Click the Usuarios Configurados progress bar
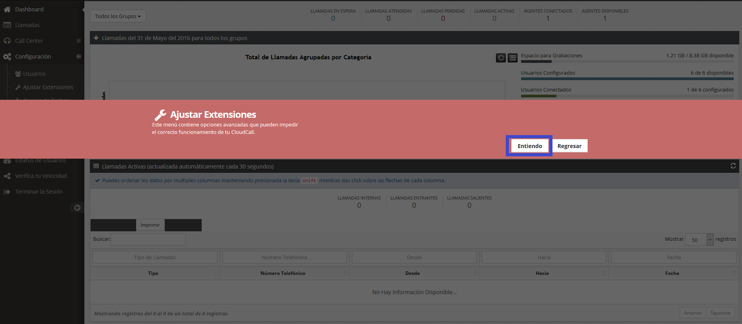 pyautogui.click(x=627, y=79)
